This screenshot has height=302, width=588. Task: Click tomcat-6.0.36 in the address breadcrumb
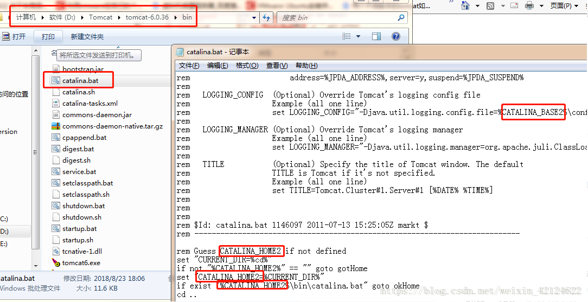[147, 17]
